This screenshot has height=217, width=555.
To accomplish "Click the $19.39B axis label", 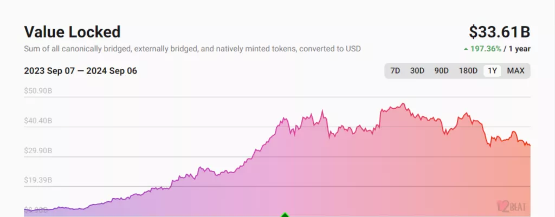I will coord(38,180).
